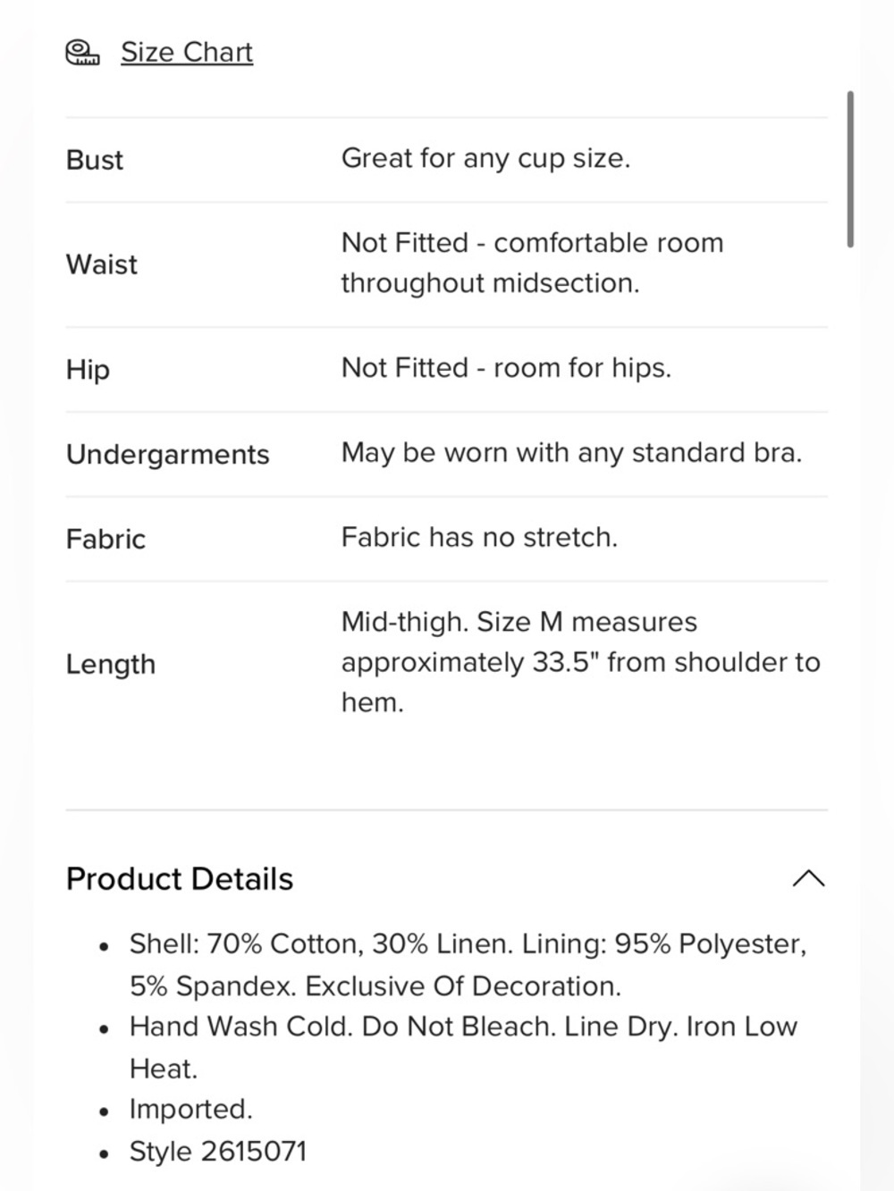
Task: Open the Size Chart link
Action: coord(187,53)
